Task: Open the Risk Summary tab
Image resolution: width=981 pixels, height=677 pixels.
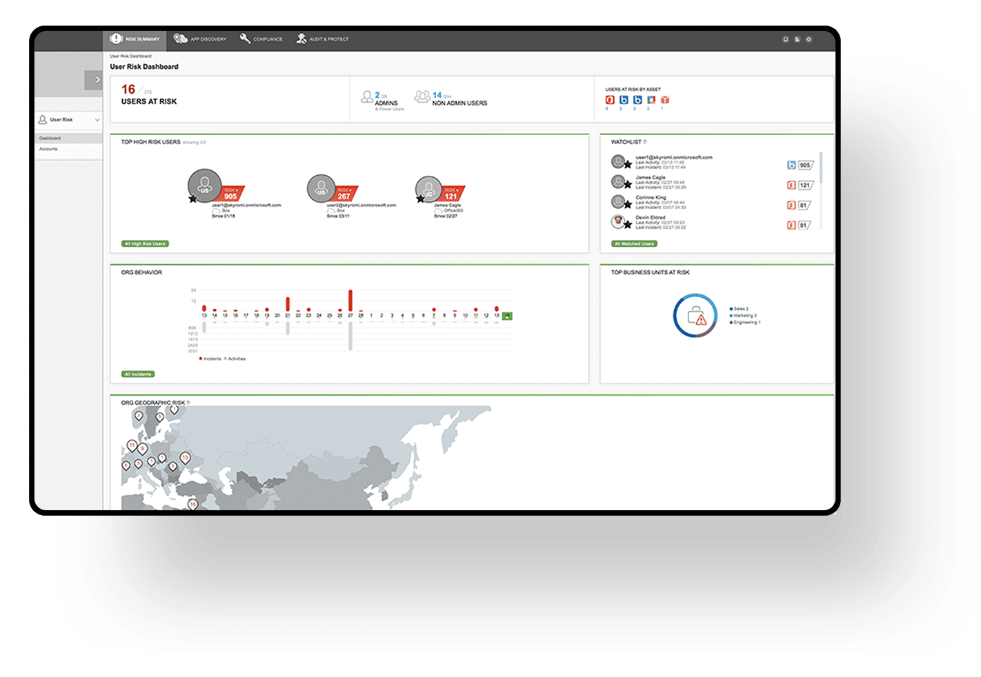Action: pos(135,39)
